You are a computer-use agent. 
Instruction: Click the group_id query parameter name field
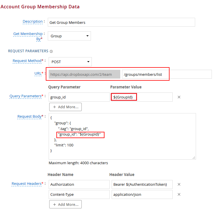[79, 97]
